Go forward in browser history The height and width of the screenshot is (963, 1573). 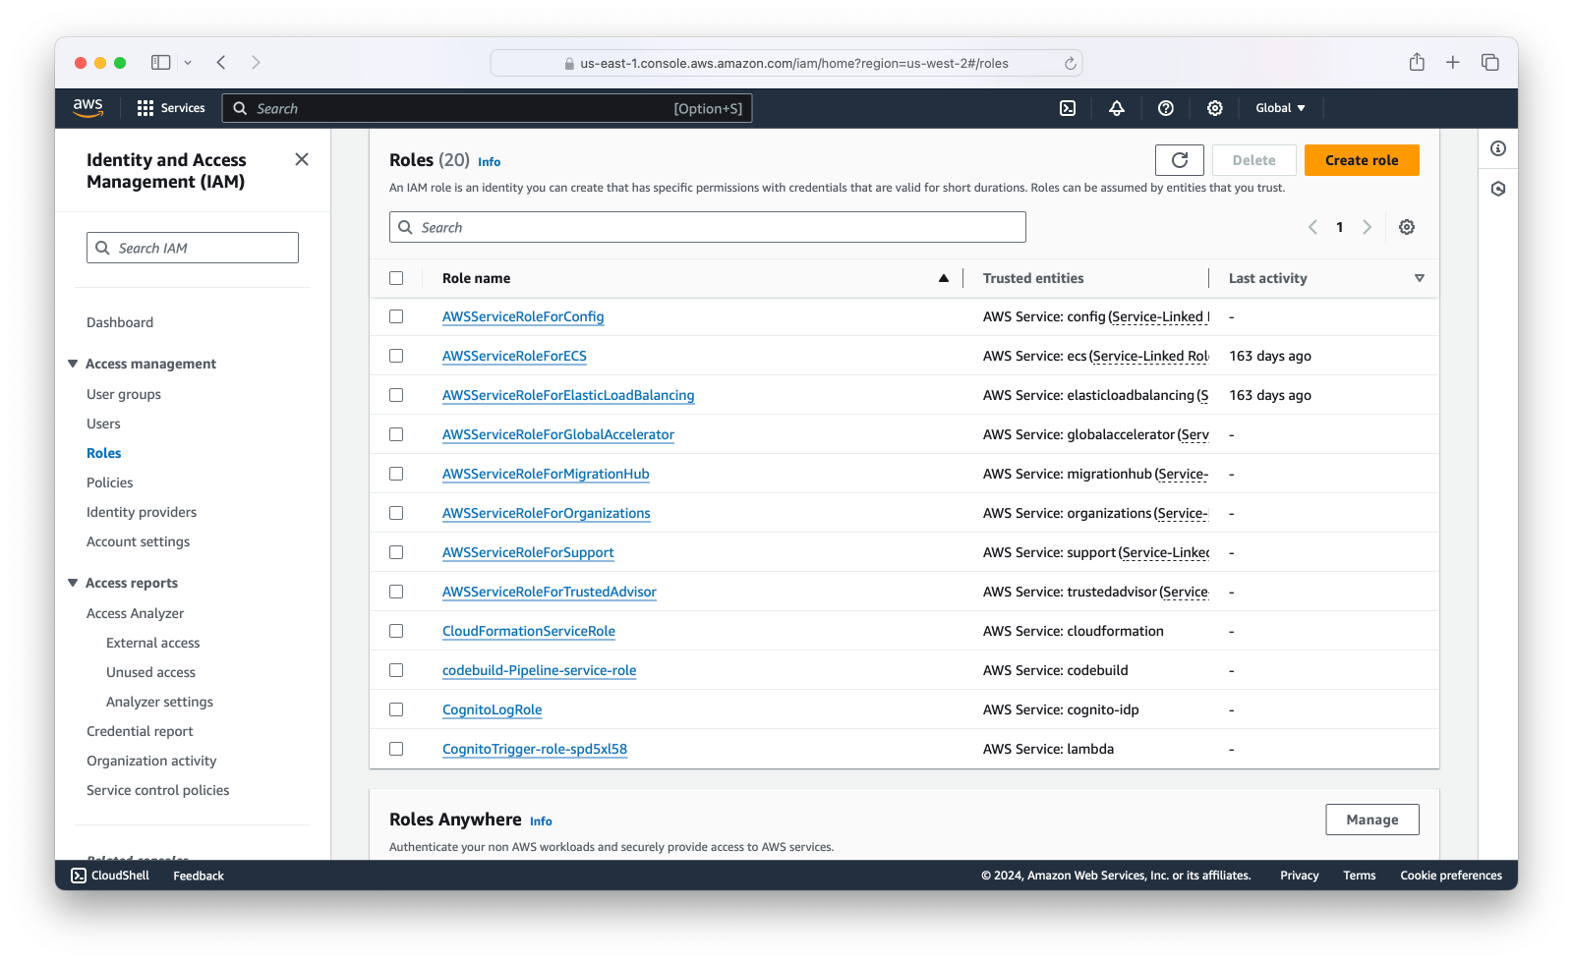click(x=256, y=62)
